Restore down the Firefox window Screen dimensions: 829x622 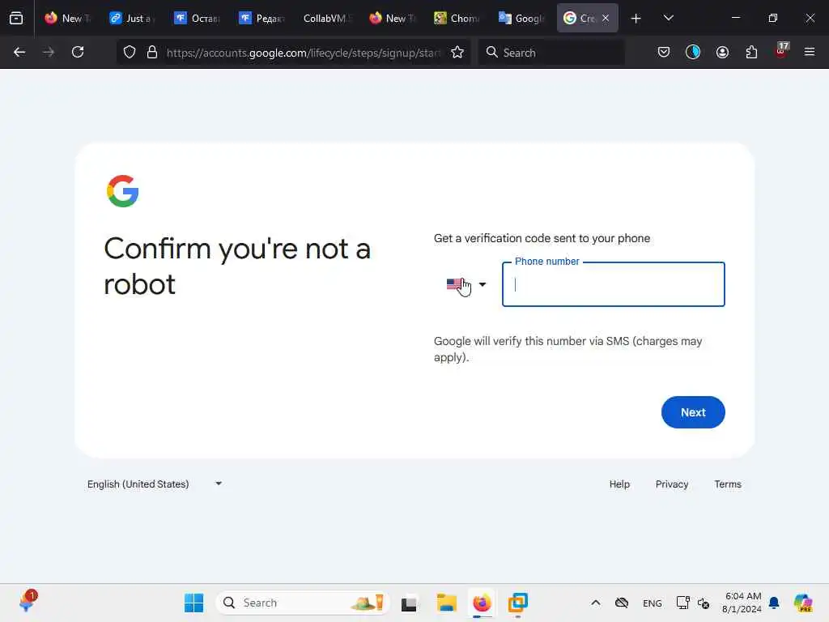(x=772, y=18)
